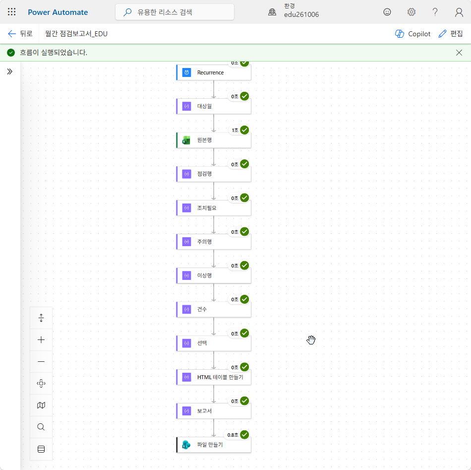Click the 편집 edit button
This screenshot has width=471, height=470.
coord(451,34)
